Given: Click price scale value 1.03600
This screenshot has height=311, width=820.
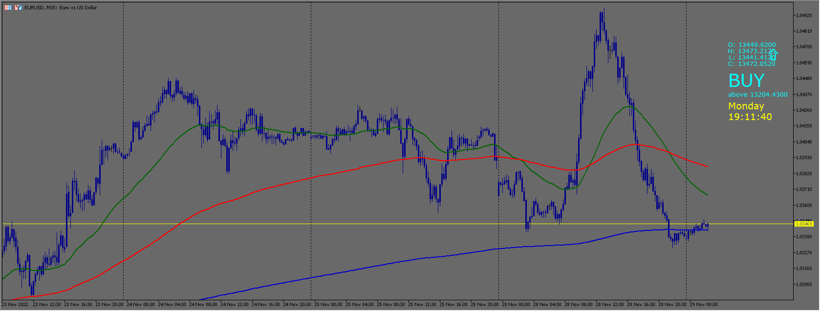Looking at the screenshot, I should [x=803, y=206].
